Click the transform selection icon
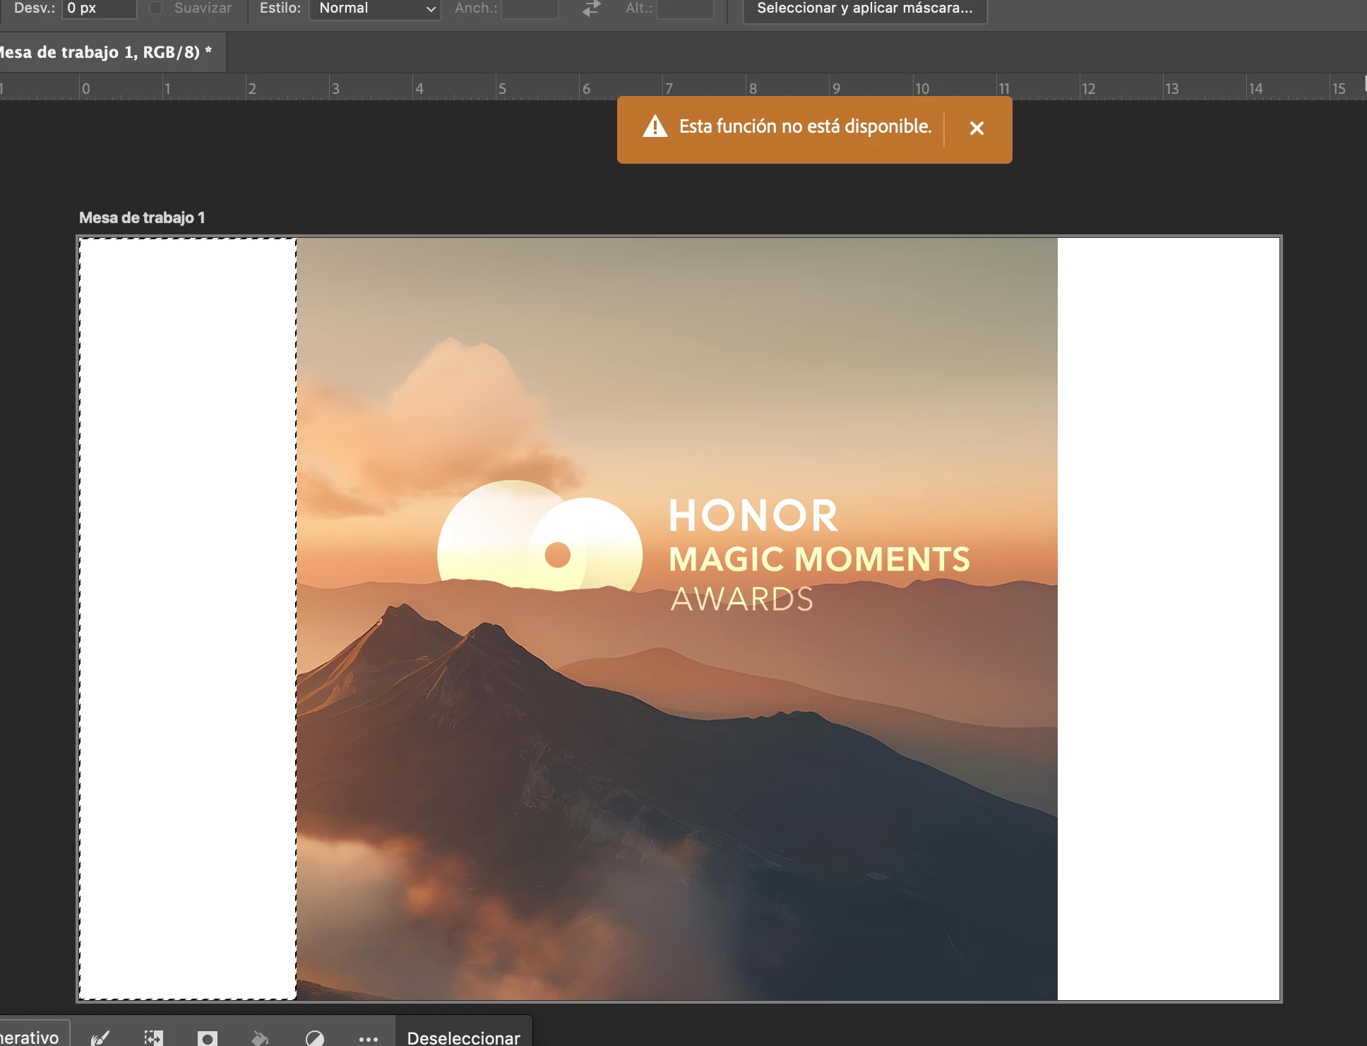 pos(153,1038)
